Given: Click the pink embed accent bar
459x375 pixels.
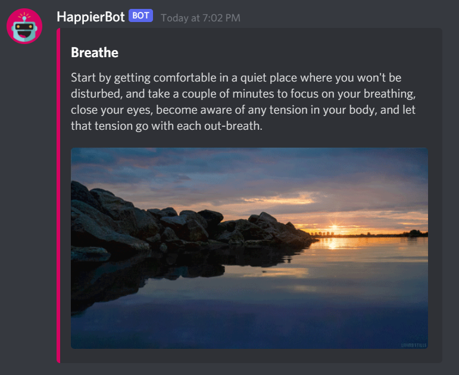Looking at the screenshot, I should [x=58, y=195].
